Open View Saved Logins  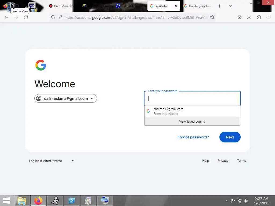192,122
